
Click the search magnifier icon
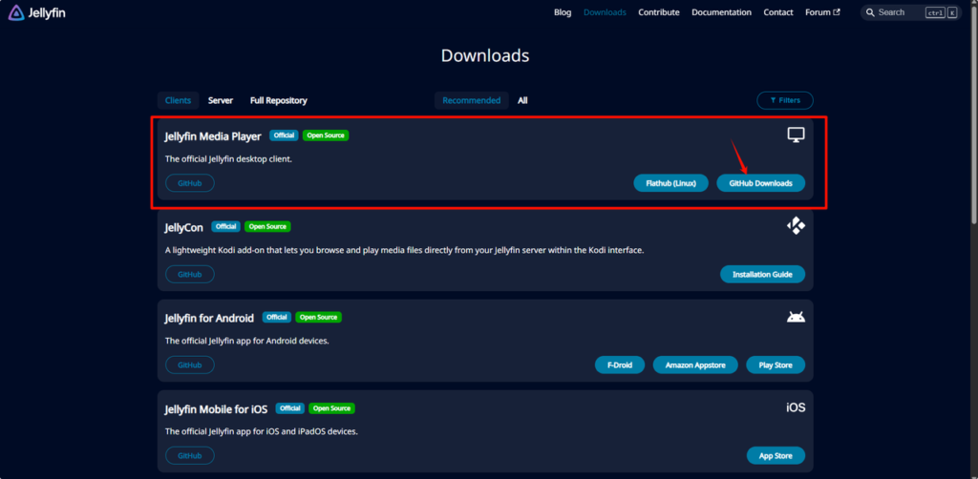tap(870, 12)
